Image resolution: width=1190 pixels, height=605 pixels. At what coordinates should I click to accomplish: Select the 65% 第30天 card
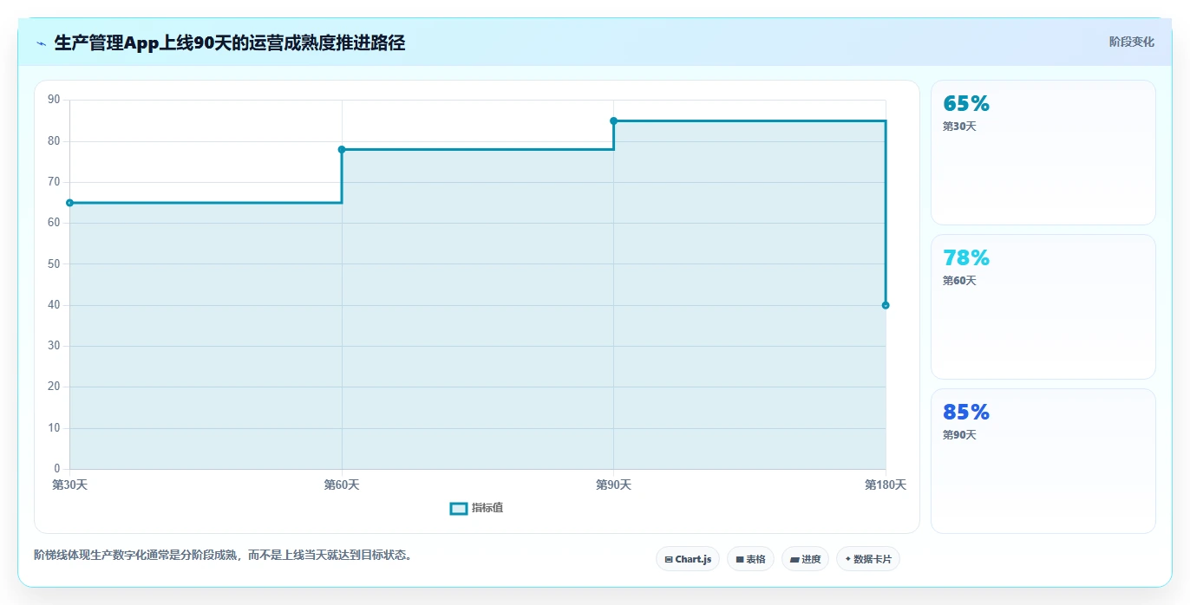tap(1043, 153)
